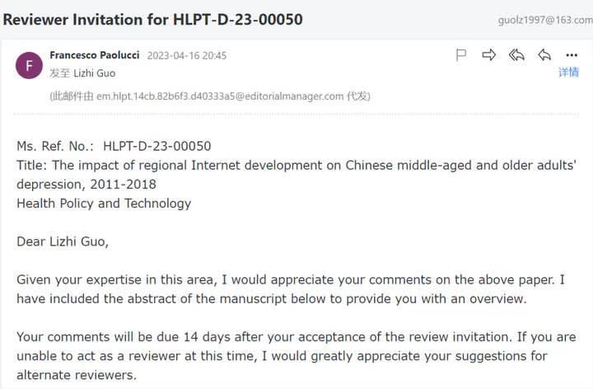This screenshot has height=389, width=593.
Task: Forward the email using the arrow icon
Action: pos(488,55)
